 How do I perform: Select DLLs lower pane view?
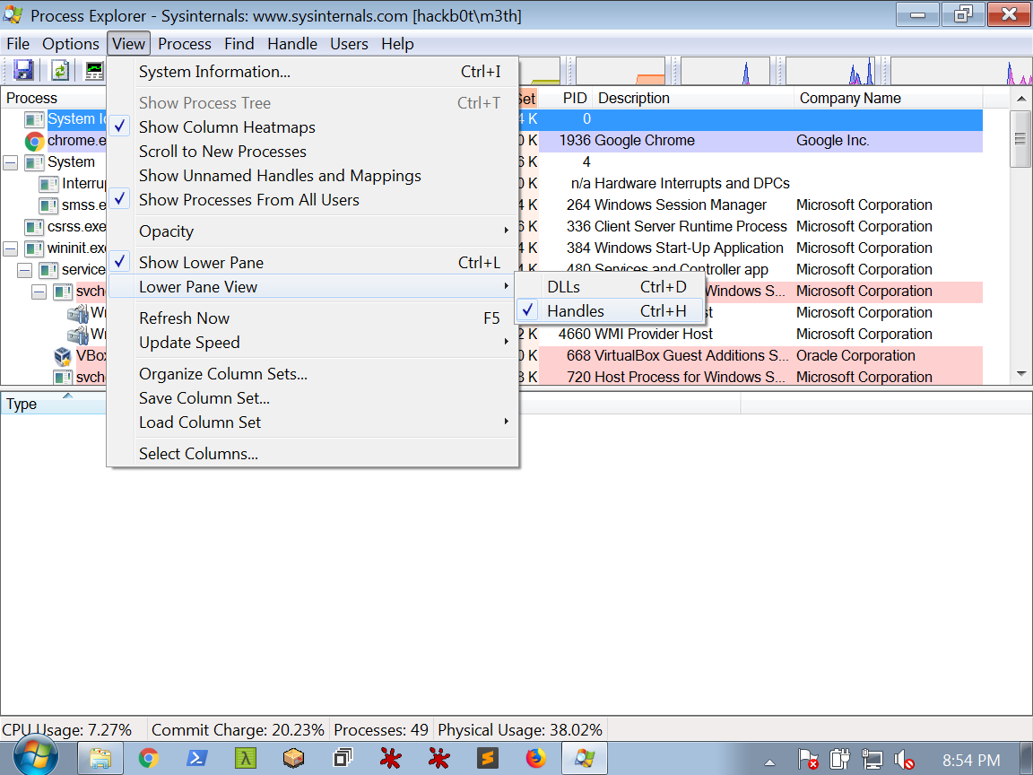coord(610,287)
